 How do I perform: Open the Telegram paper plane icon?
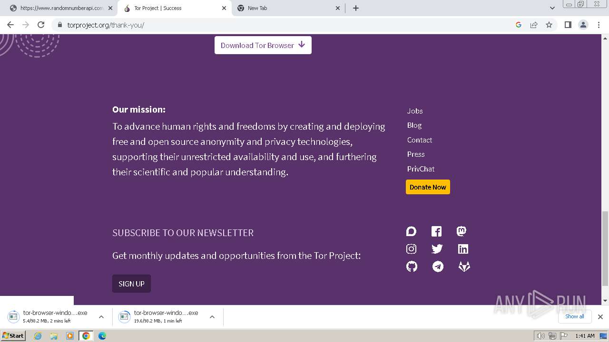438,266
